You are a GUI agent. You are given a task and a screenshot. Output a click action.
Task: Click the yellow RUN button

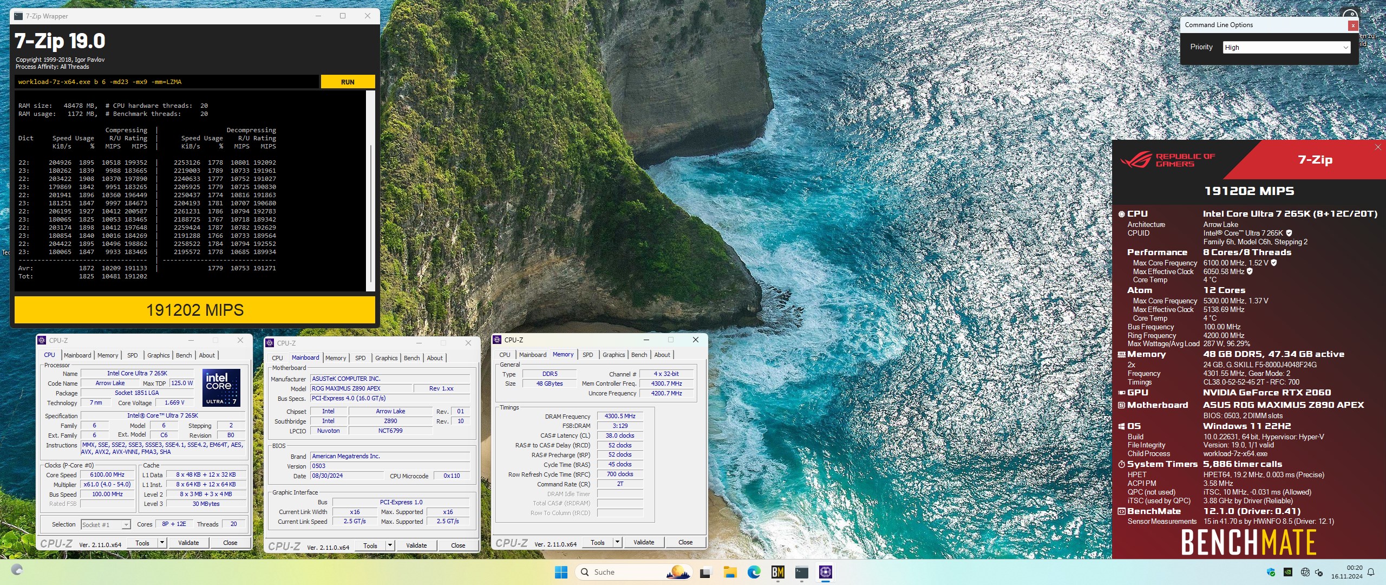(348, 82)
